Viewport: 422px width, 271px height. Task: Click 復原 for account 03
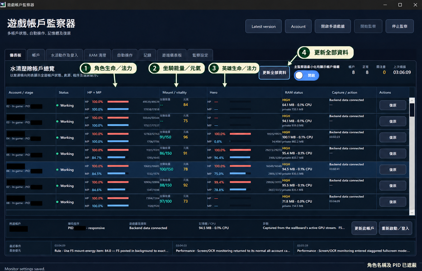click(x=393, y=121)
